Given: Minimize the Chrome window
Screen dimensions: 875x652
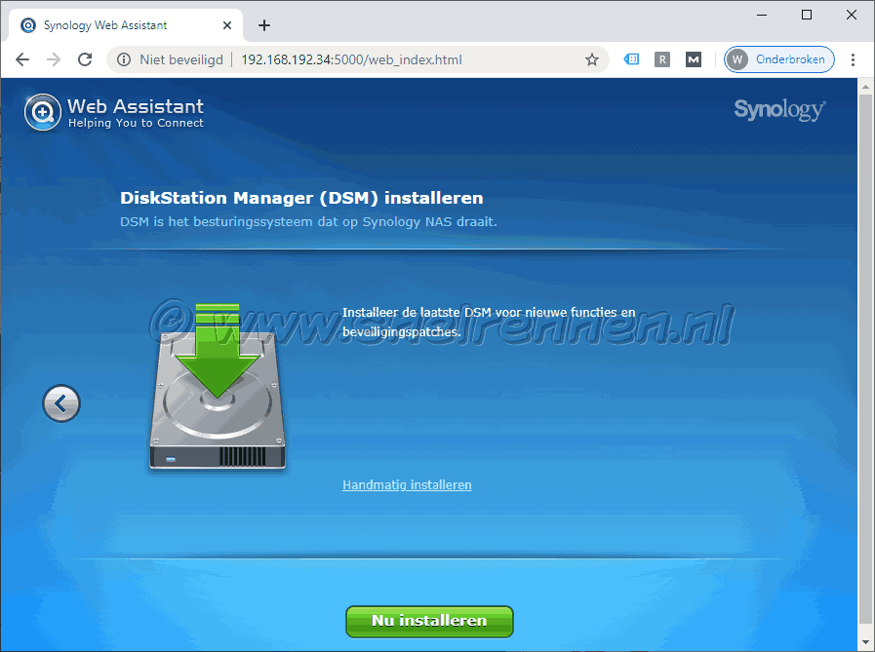Looking at the screenshot, I should click(762, 15).
